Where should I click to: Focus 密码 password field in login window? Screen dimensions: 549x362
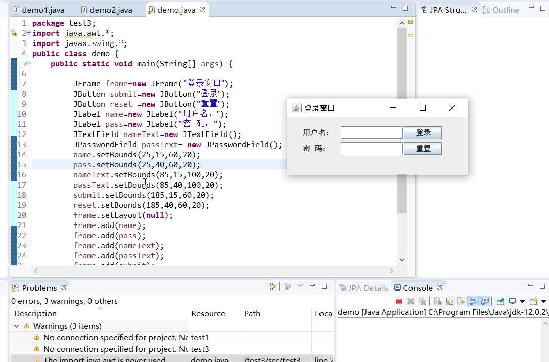tap(372, 148)
